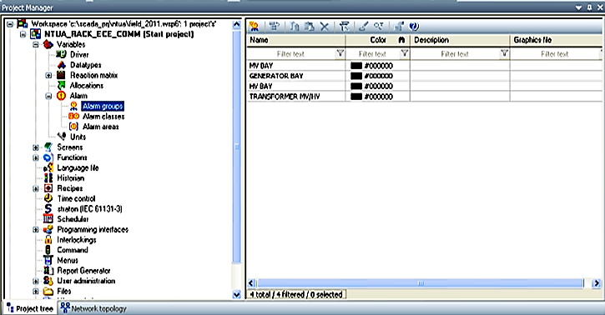
Task: Open the Project Manager title bar dropdown arrow
Action: [579, 7]
